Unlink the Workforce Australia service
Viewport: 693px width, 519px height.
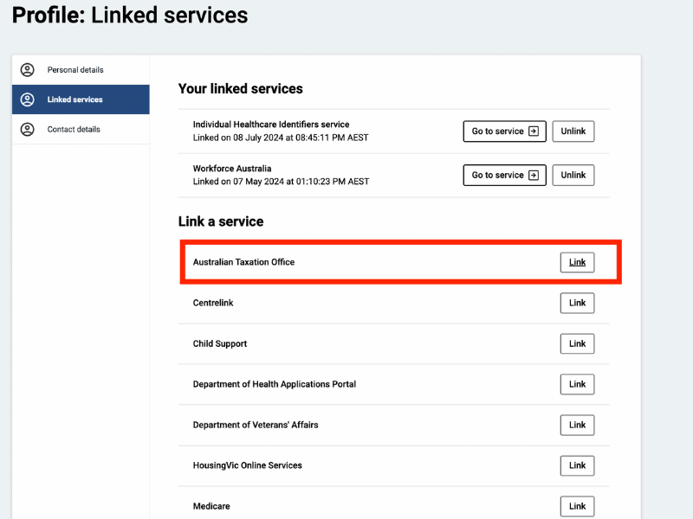point(573,176)
